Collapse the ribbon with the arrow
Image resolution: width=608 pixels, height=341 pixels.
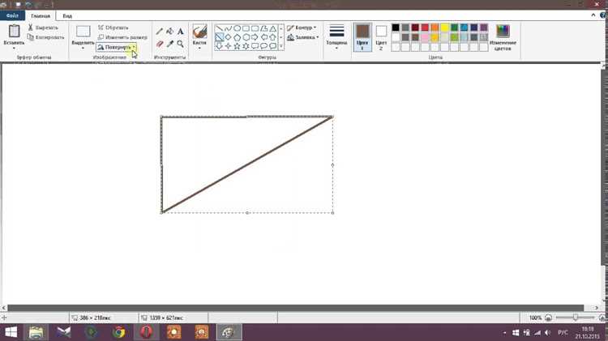click(593, 15)
